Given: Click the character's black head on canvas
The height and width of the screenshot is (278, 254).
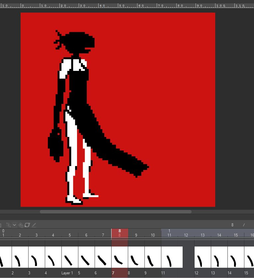Looking at the screenshot, I should click(x=80, y=41).
